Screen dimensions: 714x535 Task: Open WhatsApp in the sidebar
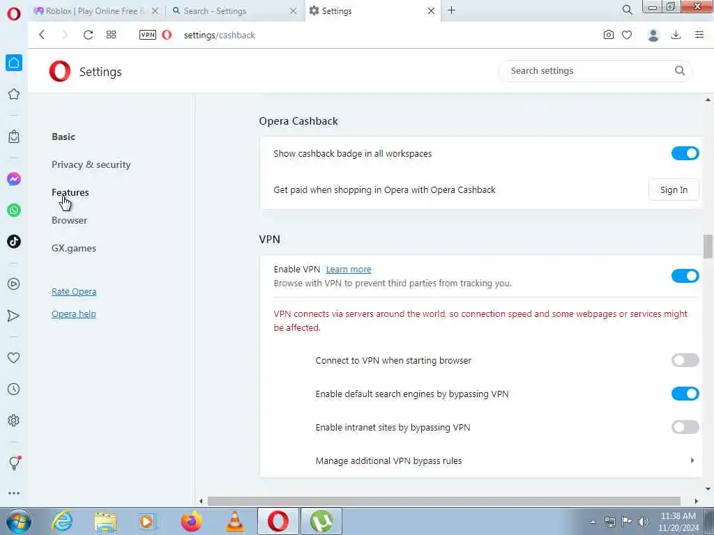click(x=14, y=210)
